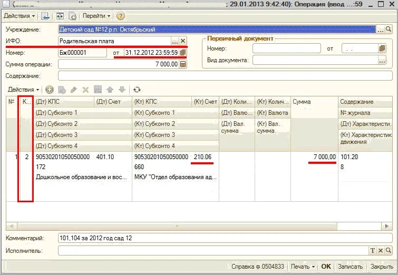Click primary document Номер field
This screenshot has height=275, width=398.
pos(287,48)
